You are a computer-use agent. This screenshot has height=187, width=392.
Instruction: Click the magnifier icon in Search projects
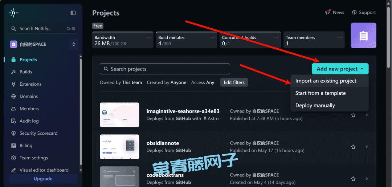[106, 69]
